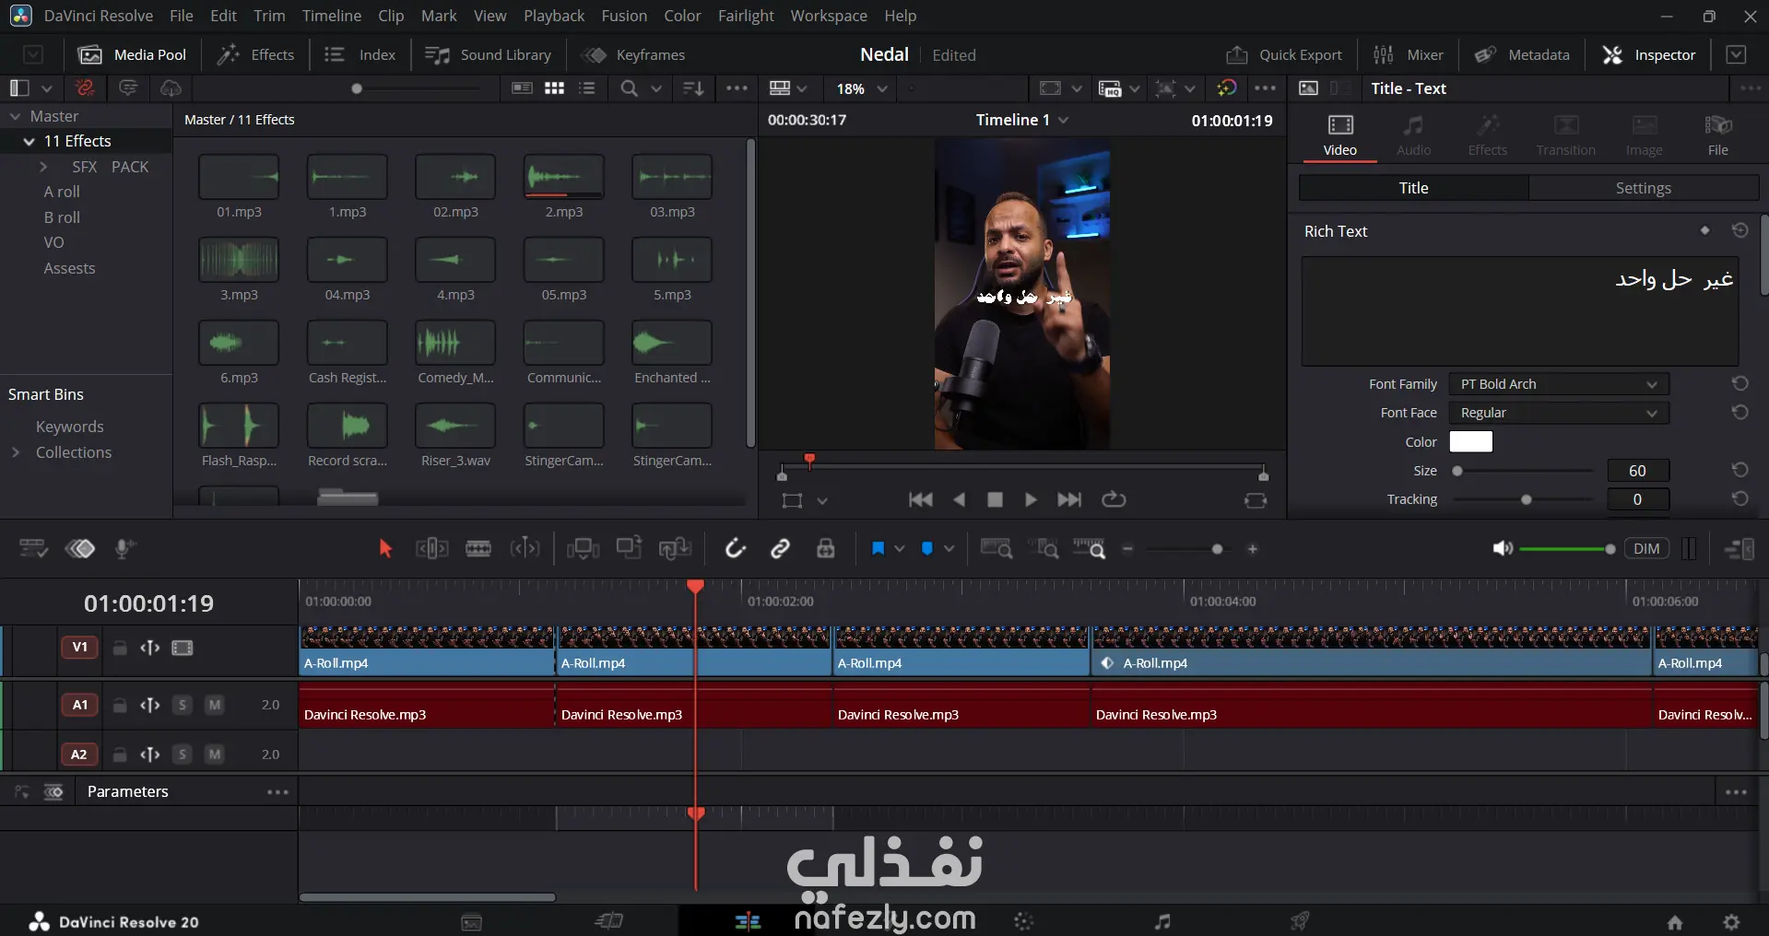Lock the V1 video track
Screen dimensions: 1769x936
[120, 648]
